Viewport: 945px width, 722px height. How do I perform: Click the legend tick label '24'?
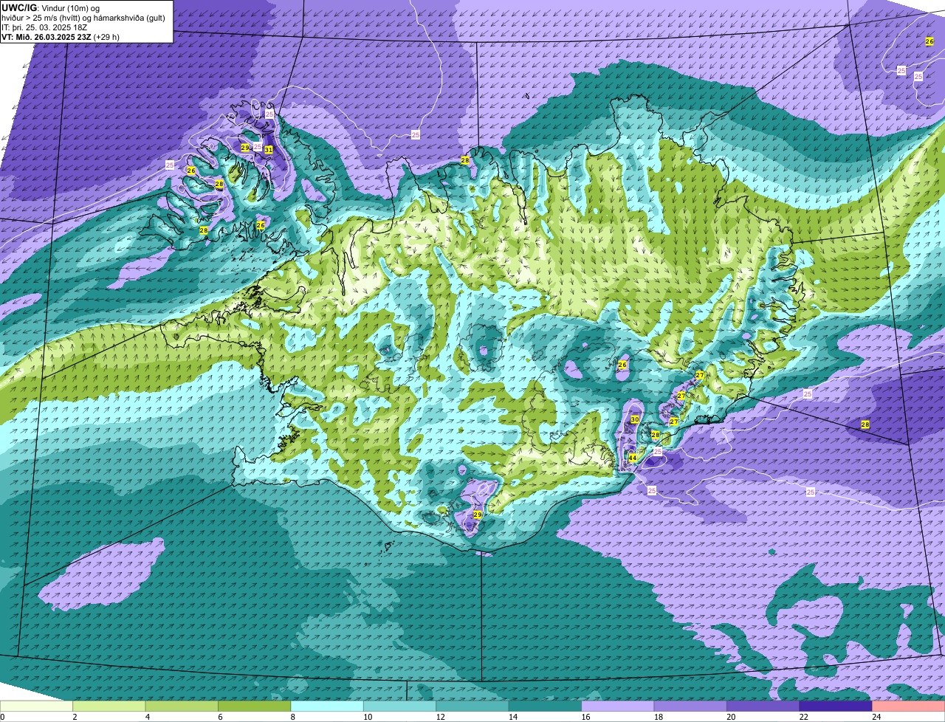point(876,716)
